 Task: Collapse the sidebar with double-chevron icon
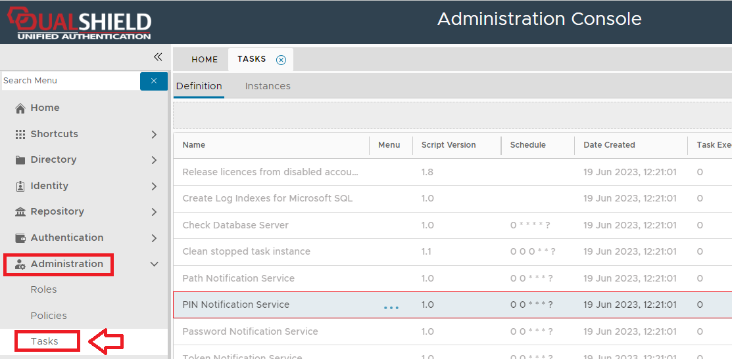click(x=158, y=57)
